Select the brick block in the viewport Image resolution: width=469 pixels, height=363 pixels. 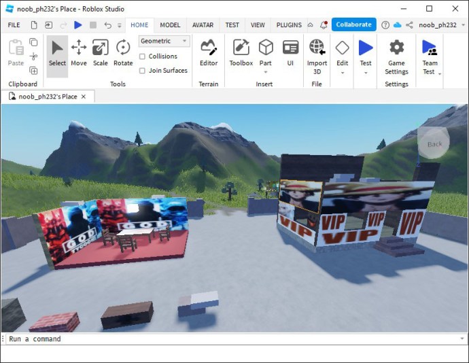click(x=55, y=322)
